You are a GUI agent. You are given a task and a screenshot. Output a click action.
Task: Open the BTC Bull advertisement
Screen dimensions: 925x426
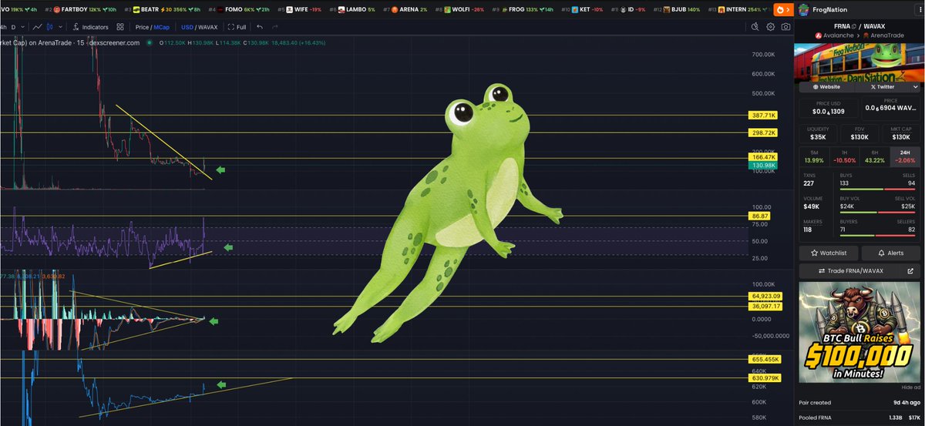point(860,331)
